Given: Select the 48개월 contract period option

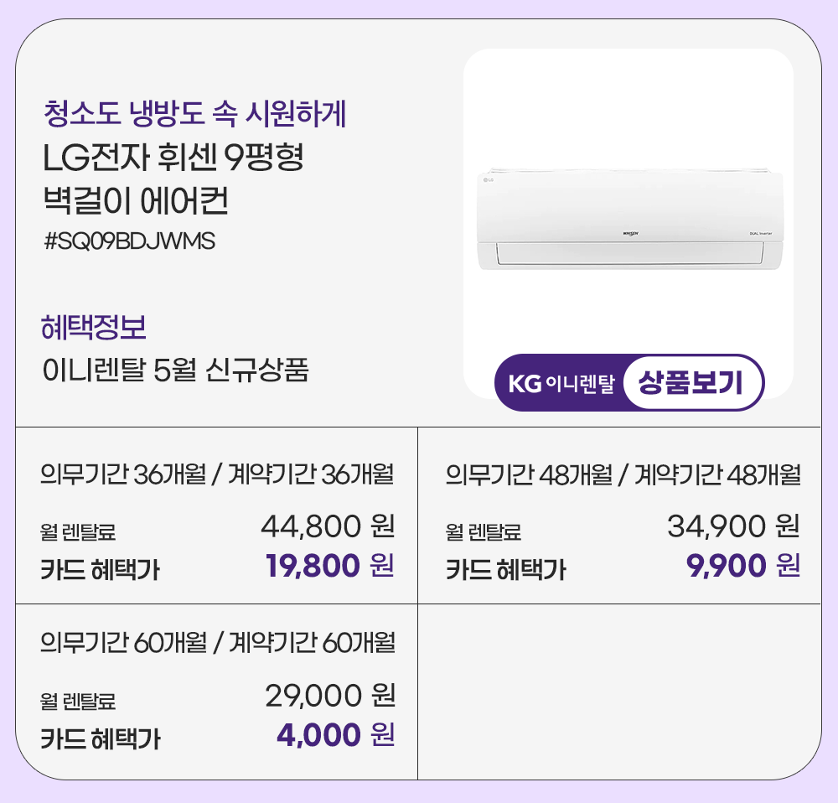Looking at the screenshot, I should tap(623, 475).
